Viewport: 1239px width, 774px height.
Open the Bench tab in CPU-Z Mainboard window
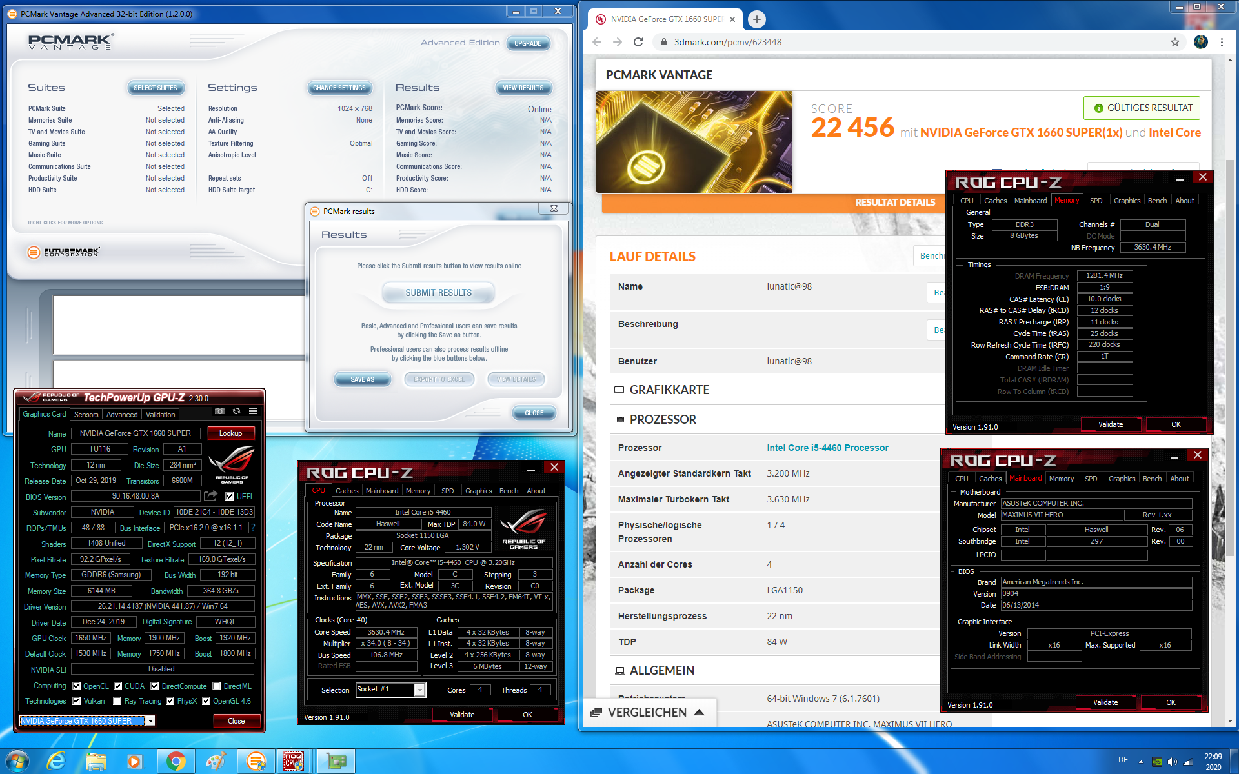point(1153,478)
